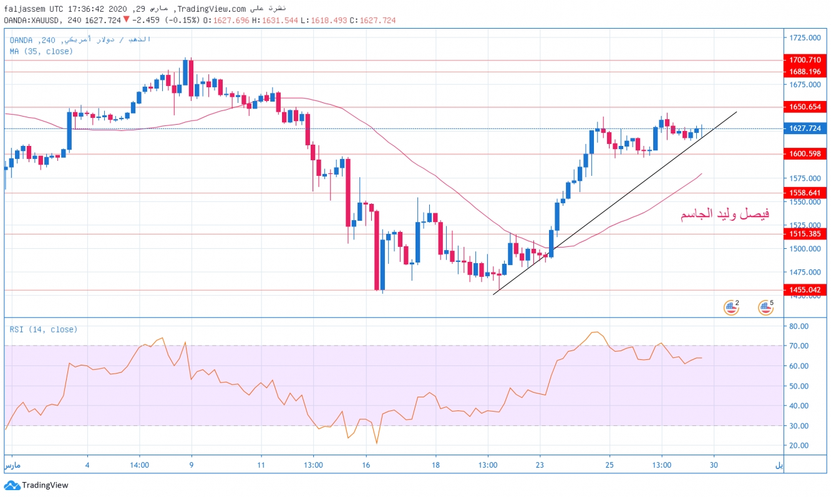Click the current price label 1627.724 on the price axis
The image size is (831, 497).
[x=805, y=128]
